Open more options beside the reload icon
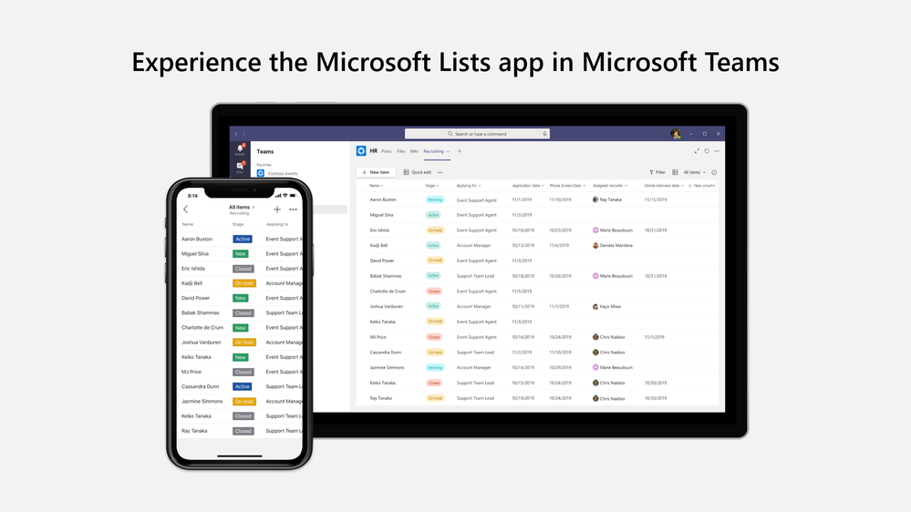911x512 pixels. pos(717,151)
